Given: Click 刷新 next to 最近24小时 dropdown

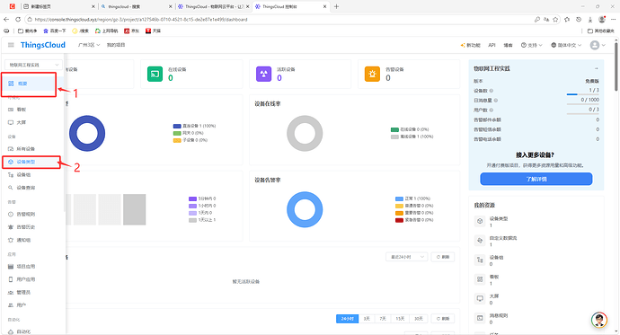Looking at the screenshot, I should [443, 257].
